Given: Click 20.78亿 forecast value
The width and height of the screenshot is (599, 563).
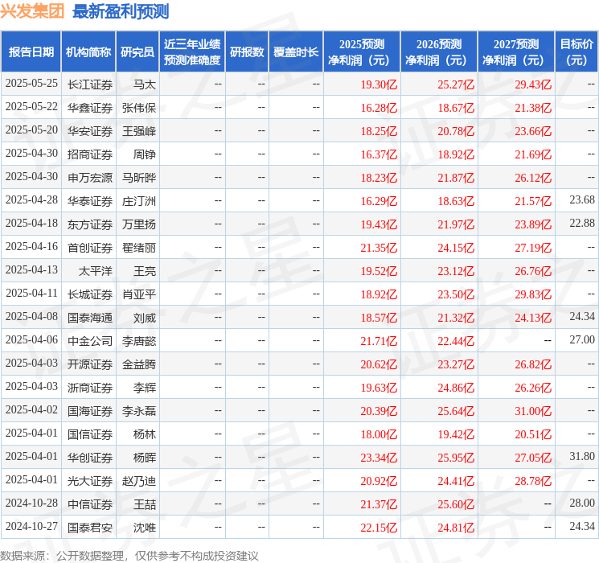Looking at the screenshot, I should pos(456,131).
